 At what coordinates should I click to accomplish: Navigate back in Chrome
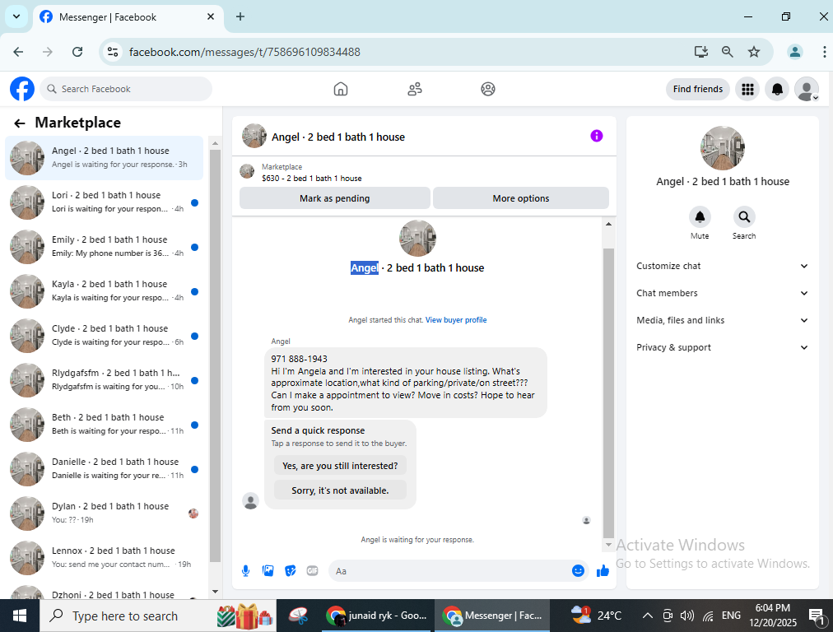tap(19, 52)
